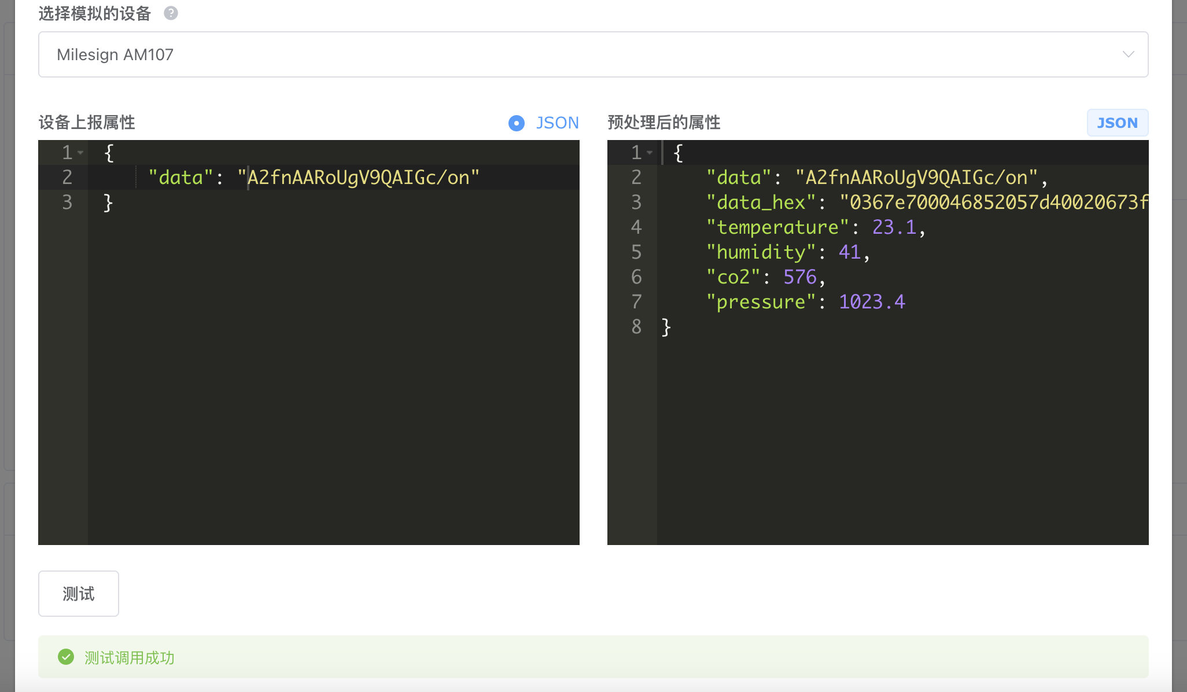Select the JSON radio button for 设备上报属性
This screenshot has height=692, width=1187.
(517, 123)
